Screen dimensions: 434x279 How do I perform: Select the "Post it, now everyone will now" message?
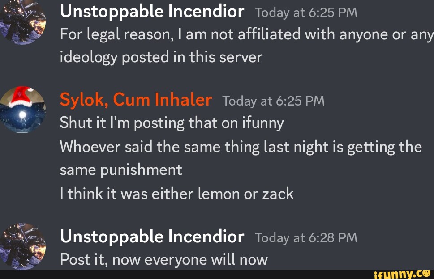pos(164,259)
